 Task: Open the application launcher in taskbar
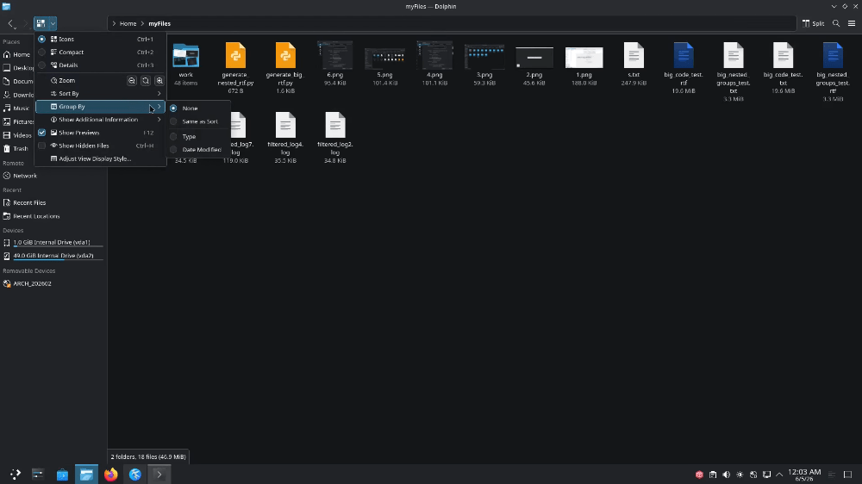tap(15, 475)
